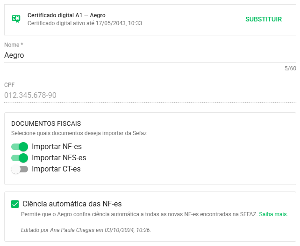The image size is (300, 246).
Task: Click the 'Importar NF-es' label text
Action: 57,147
